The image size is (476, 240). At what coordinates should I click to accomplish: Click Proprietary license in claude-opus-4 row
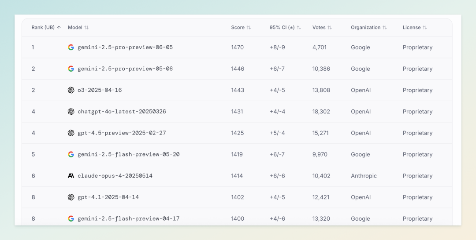point(417,176)
